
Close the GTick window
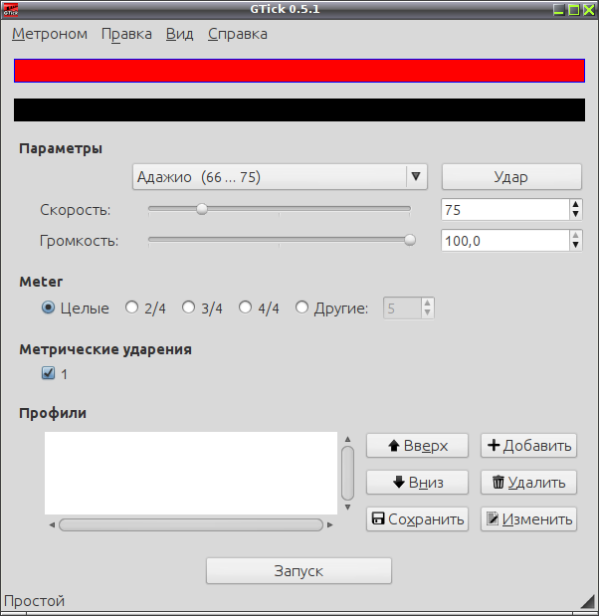[589, 10]
